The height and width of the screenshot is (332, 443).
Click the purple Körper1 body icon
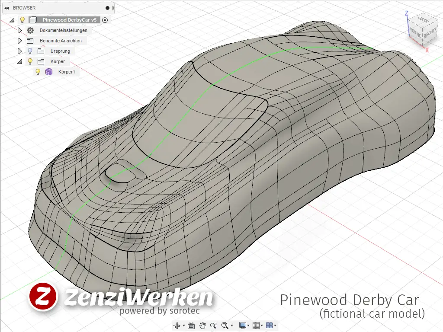[x=49, y=72]
